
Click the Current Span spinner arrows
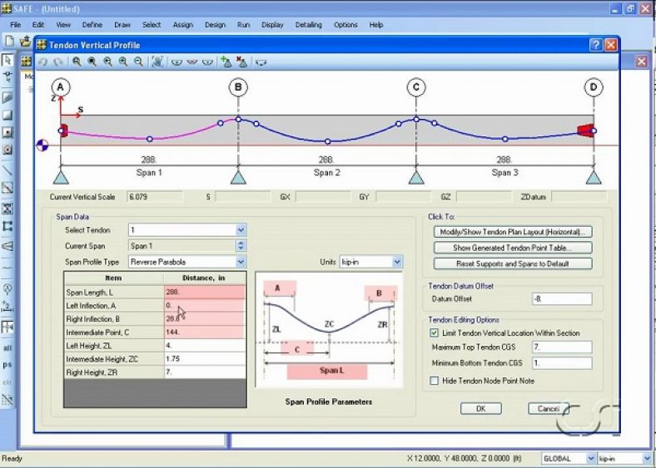(x=241, y=246)
